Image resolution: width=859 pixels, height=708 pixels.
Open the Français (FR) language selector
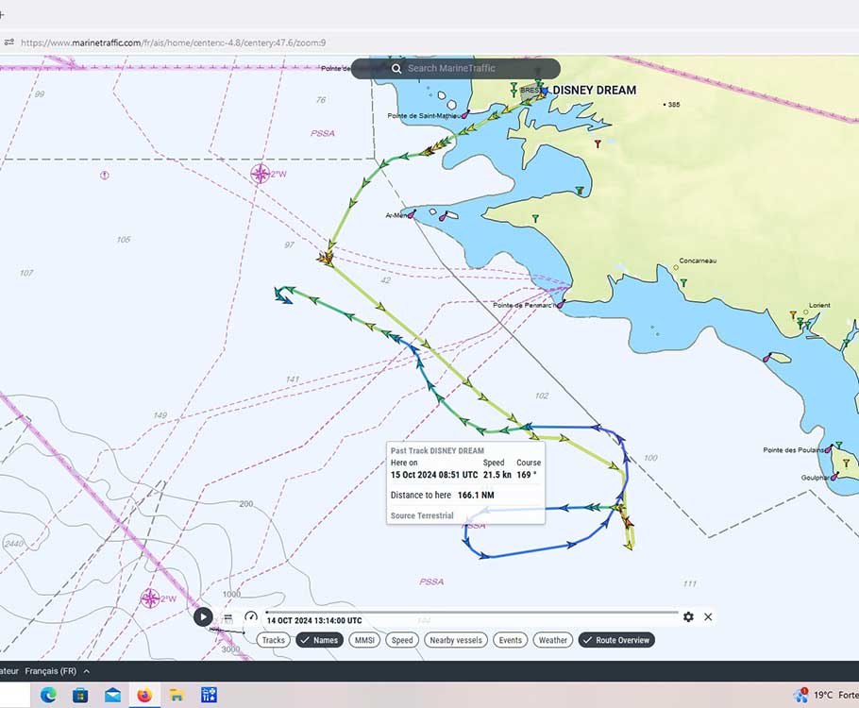click(58, 671)
